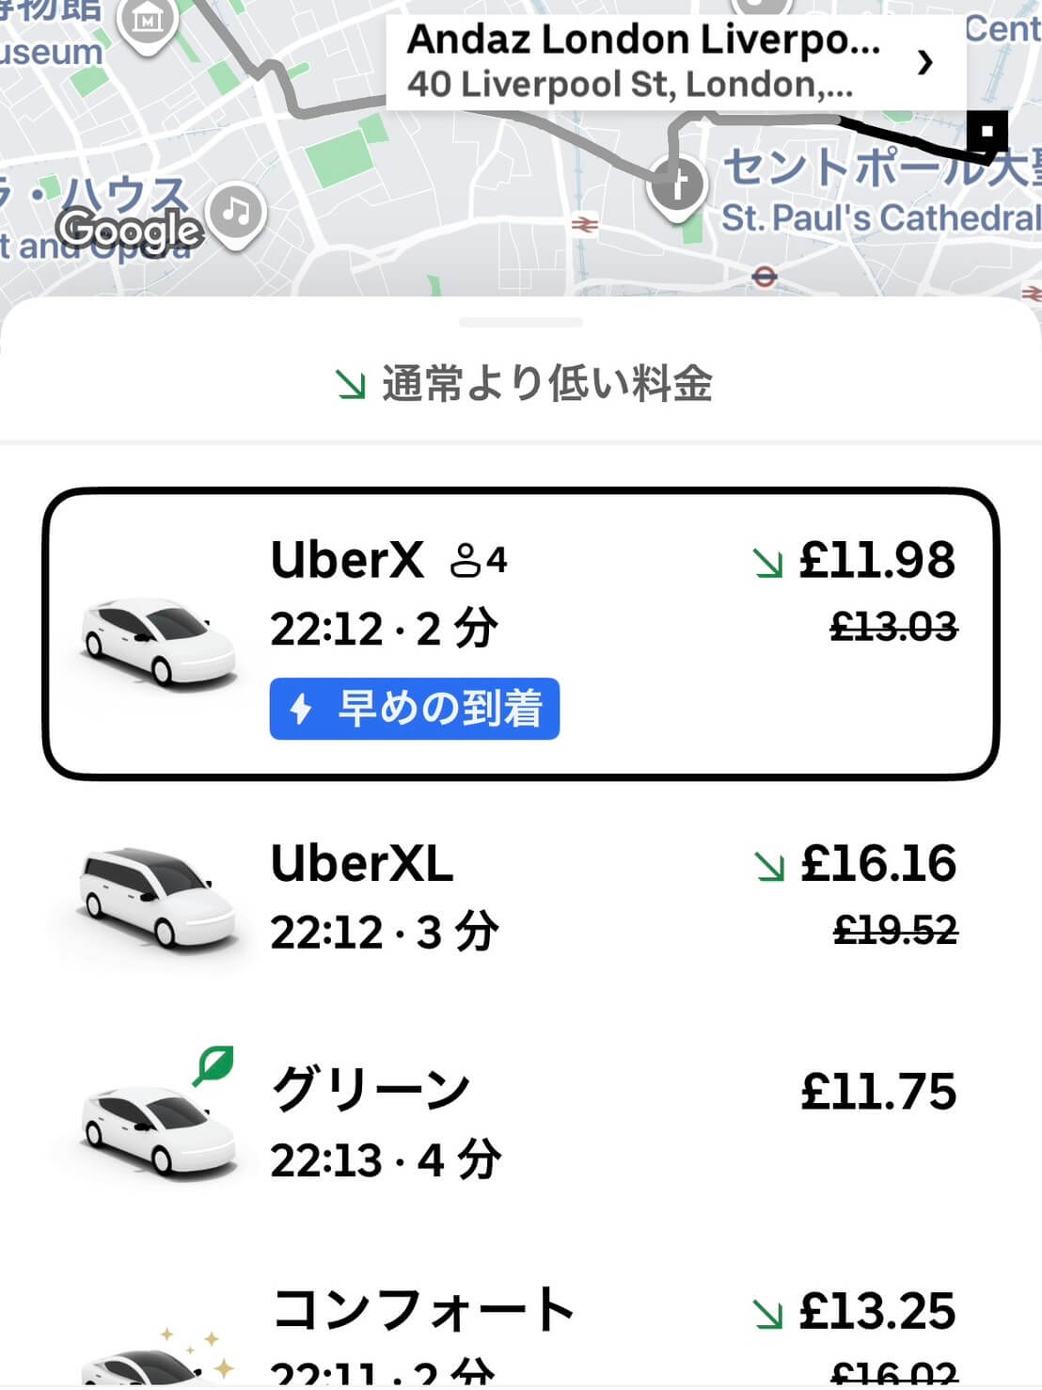Viewport: 1042px width, 1390px height.
Task: Tap the music note venue pin
Action: (236, 214)
